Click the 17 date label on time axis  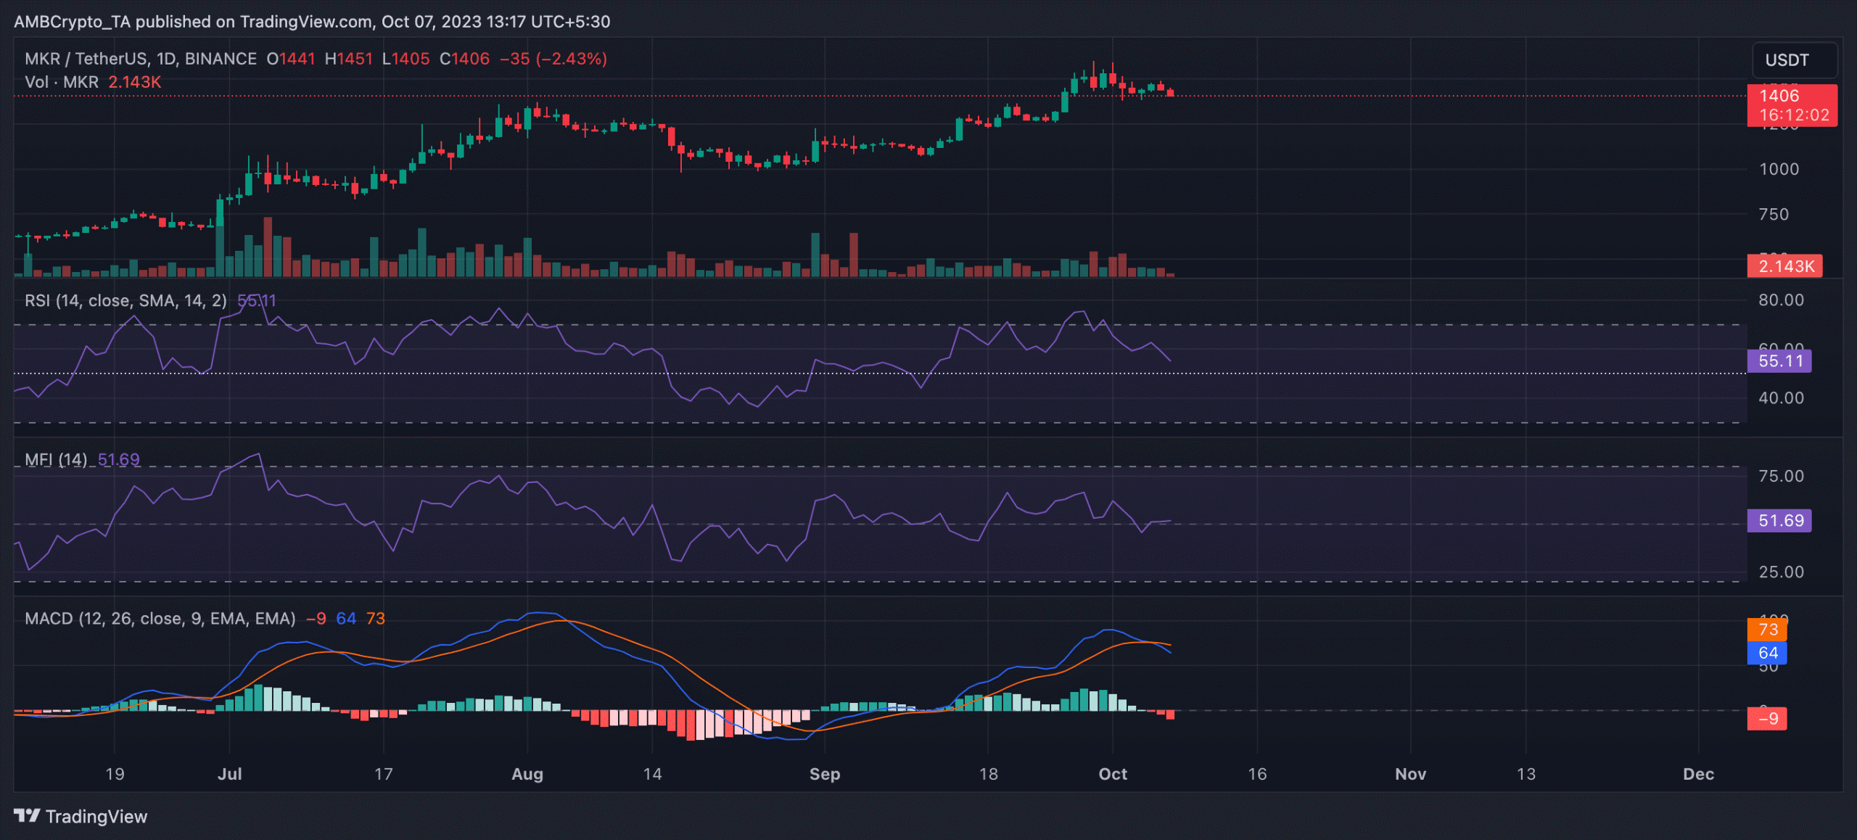click(383, 774)
